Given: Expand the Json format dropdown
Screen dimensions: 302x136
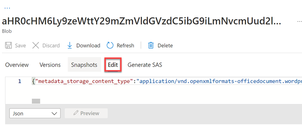Looking at the screenshot, I should 35,113.
